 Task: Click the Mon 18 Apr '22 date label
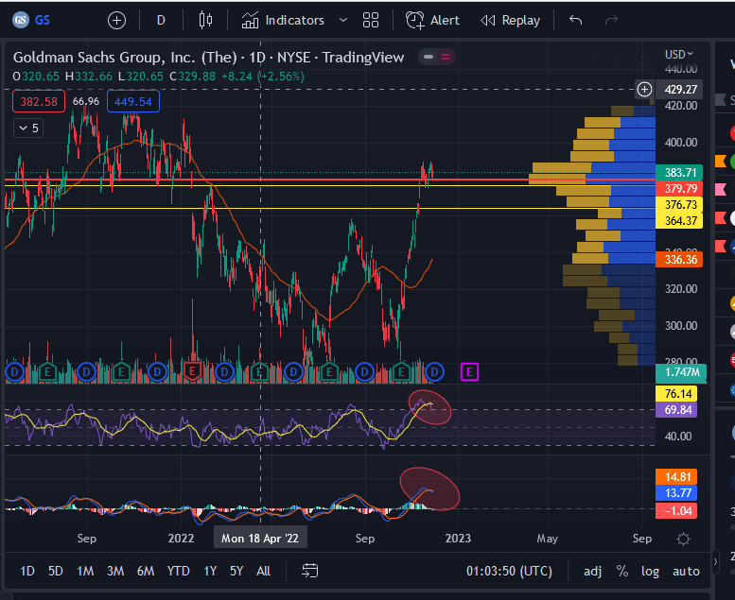tap(260, 539)
